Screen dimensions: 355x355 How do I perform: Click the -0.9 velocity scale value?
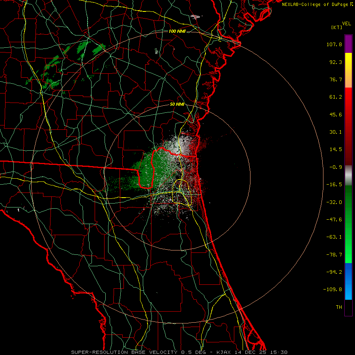(336, 167)
